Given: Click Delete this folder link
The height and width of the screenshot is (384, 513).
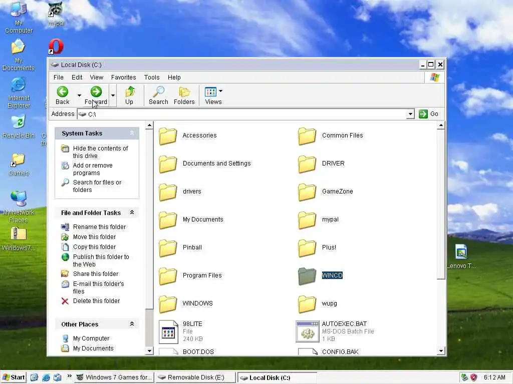Looking at the screenshot, I should coord(96,300).
